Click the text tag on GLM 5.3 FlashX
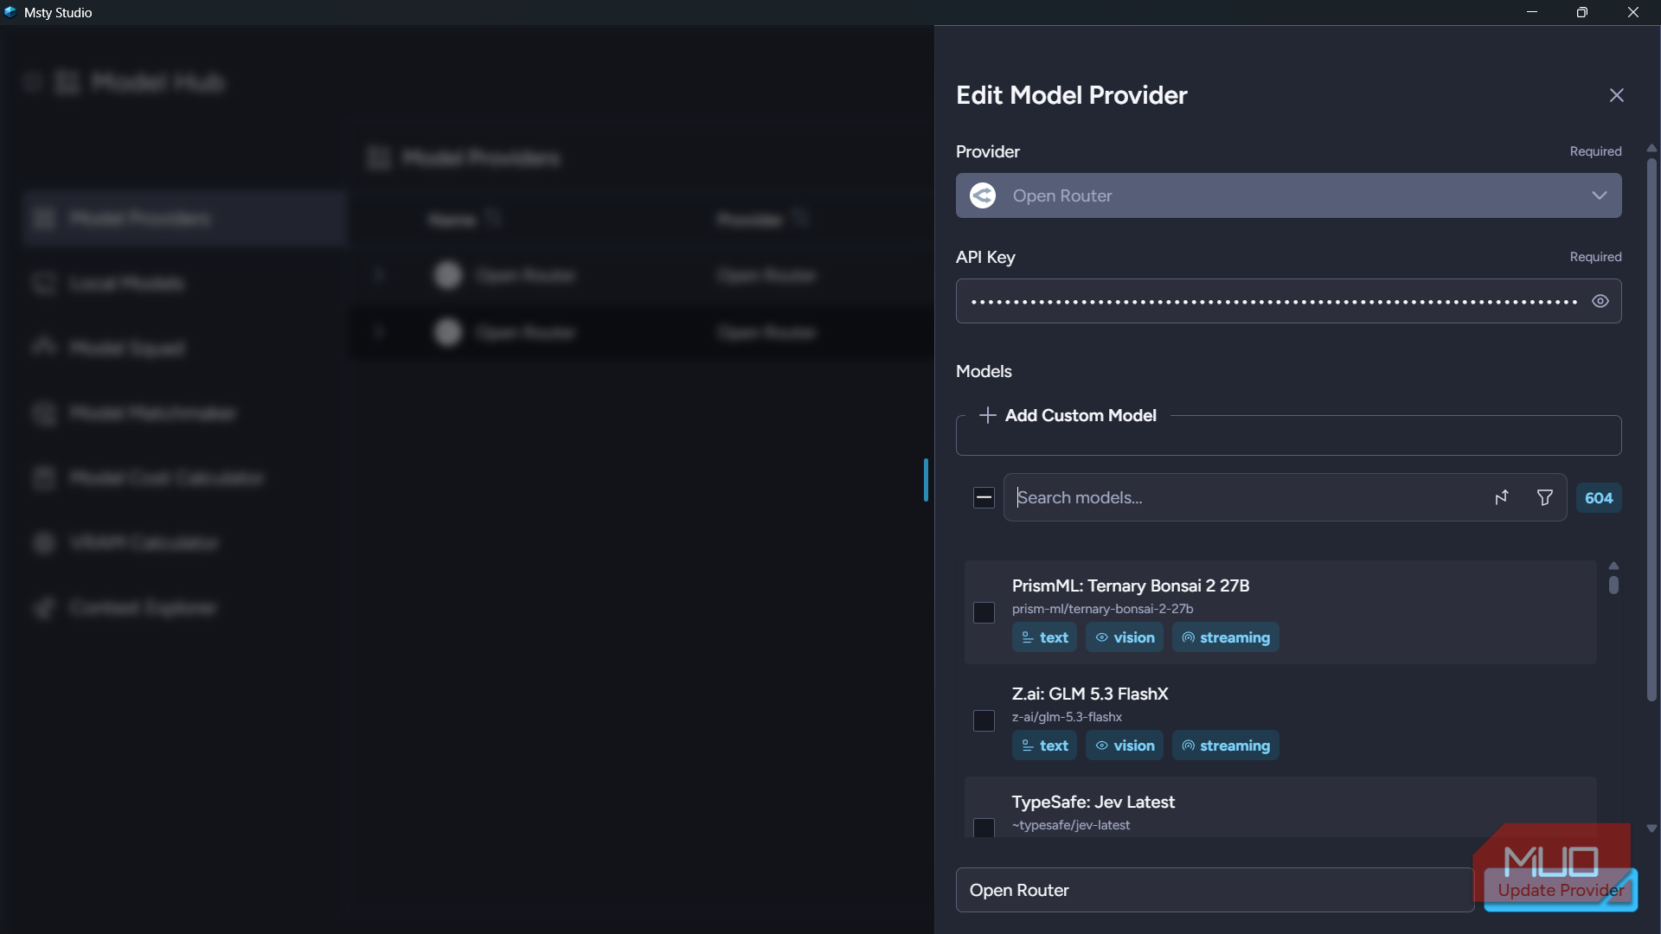Viewport: 1661px width, 934px height. click(x=1044, y=745)
